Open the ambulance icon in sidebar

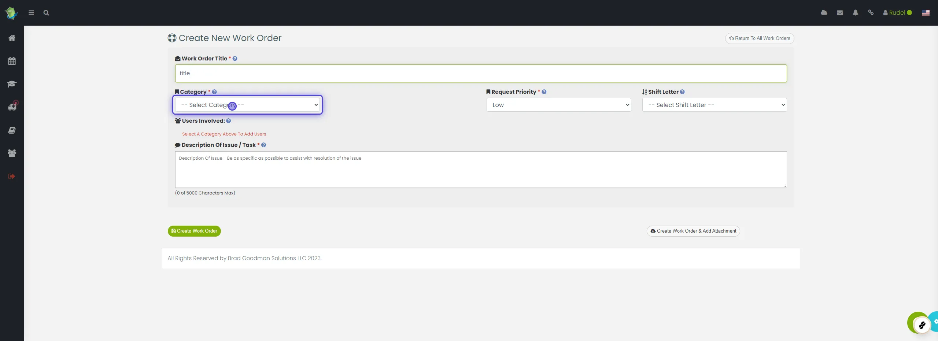(12, 107)
